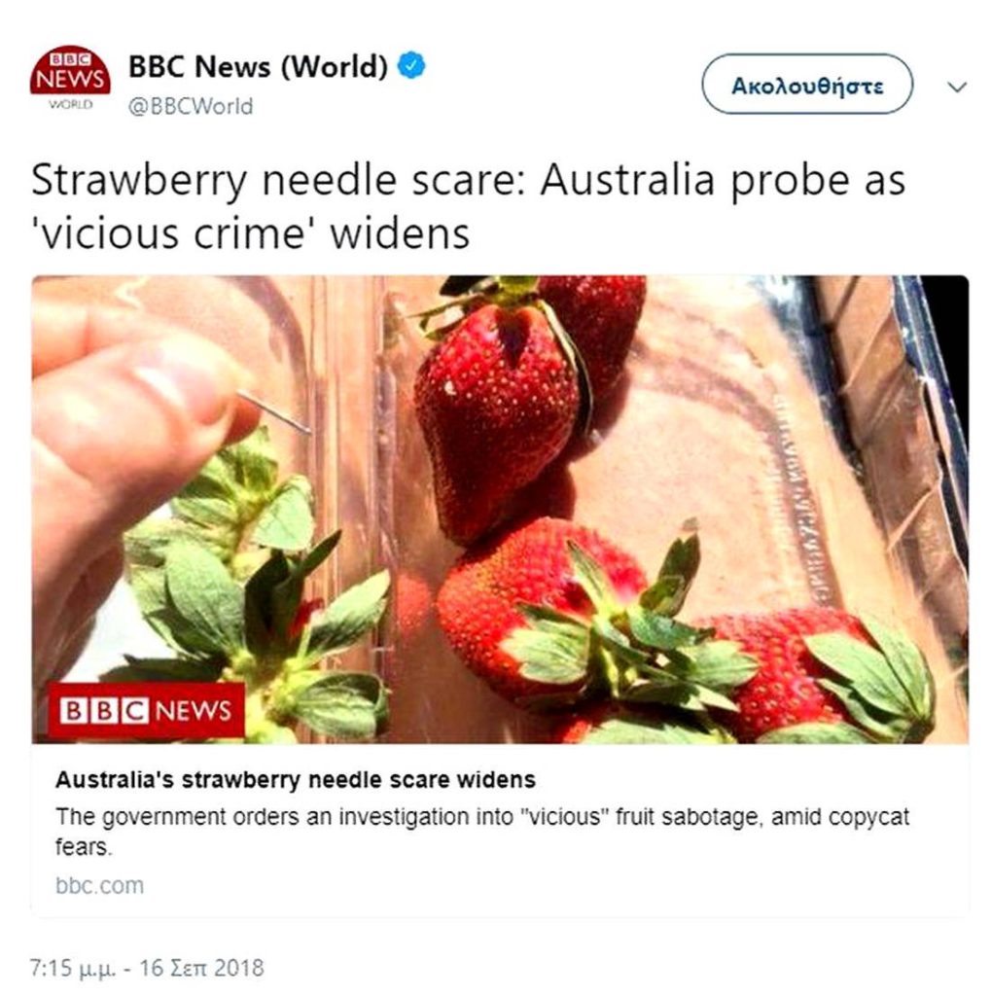Click the needle held between the fingers
991x996 pixels.
(x=274, y=412)
